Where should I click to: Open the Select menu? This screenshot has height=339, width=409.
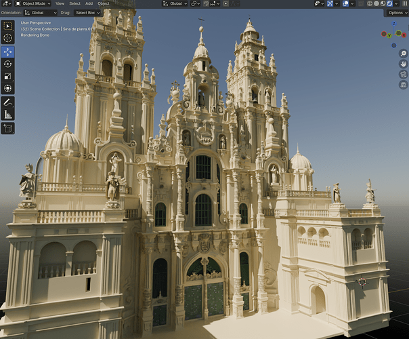75,3
